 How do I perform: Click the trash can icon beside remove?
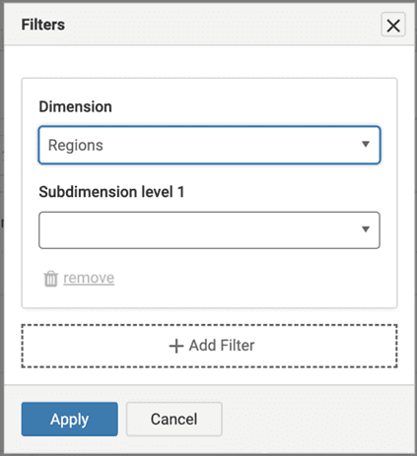[51, 279]
